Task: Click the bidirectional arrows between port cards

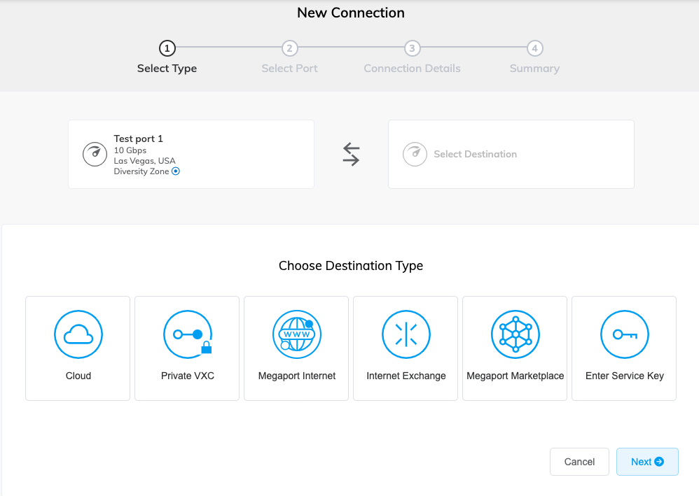Action: (x=350, y=154)
